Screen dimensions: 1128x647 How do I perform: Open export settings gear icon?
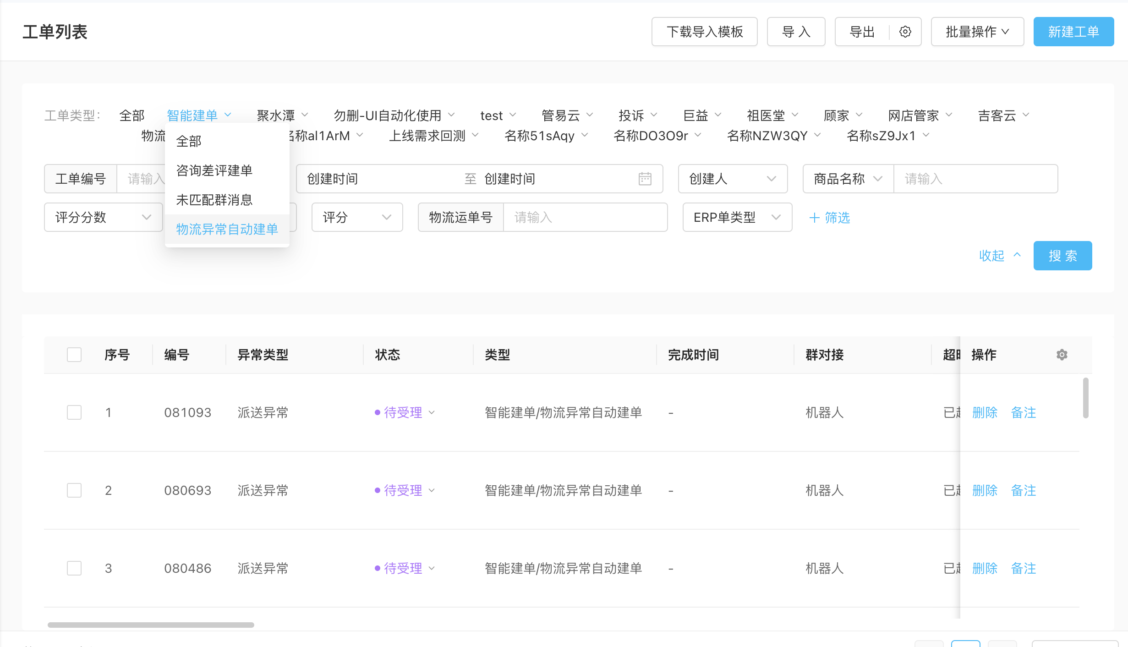pos(905,32)
